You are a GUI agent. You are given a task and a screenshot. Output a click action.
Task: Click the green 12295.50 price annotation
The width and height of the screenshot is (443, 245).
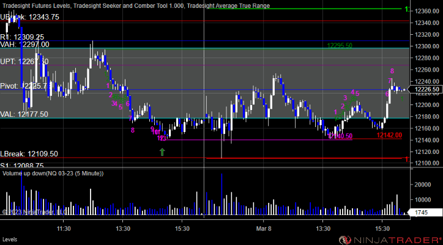[340, 45]
